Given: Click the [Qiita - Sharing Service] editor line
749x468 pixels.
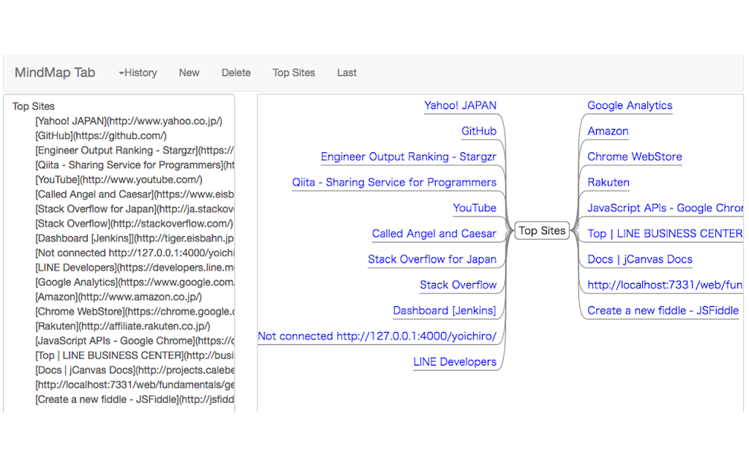Looking at the screenshot, I should click(135, 165).
